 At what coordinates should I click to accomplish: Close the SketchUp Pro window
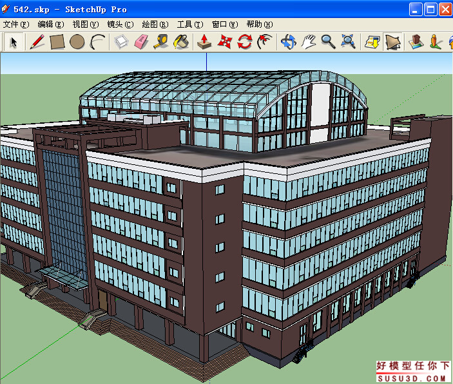coord(445,10)
